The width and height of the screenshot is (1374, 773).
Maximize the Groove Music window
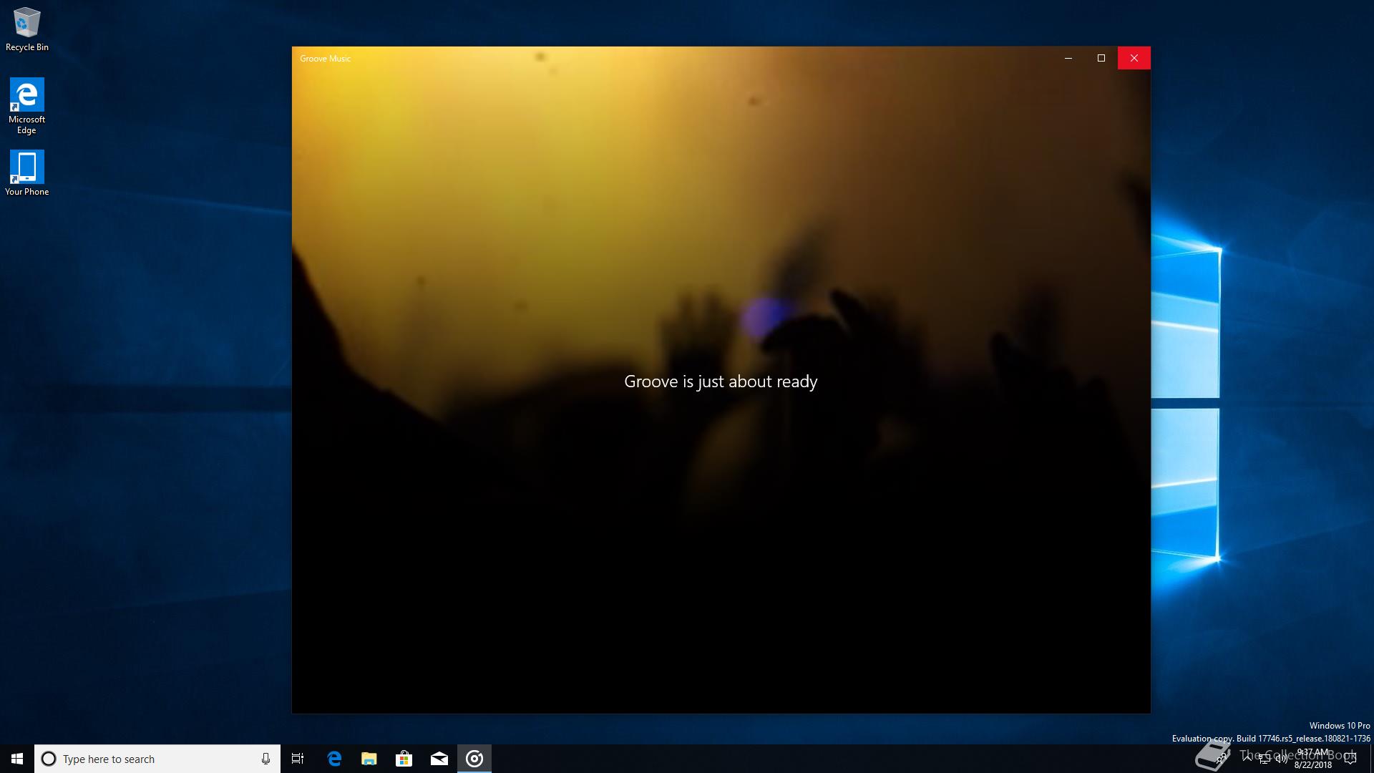coord(1101,58)
